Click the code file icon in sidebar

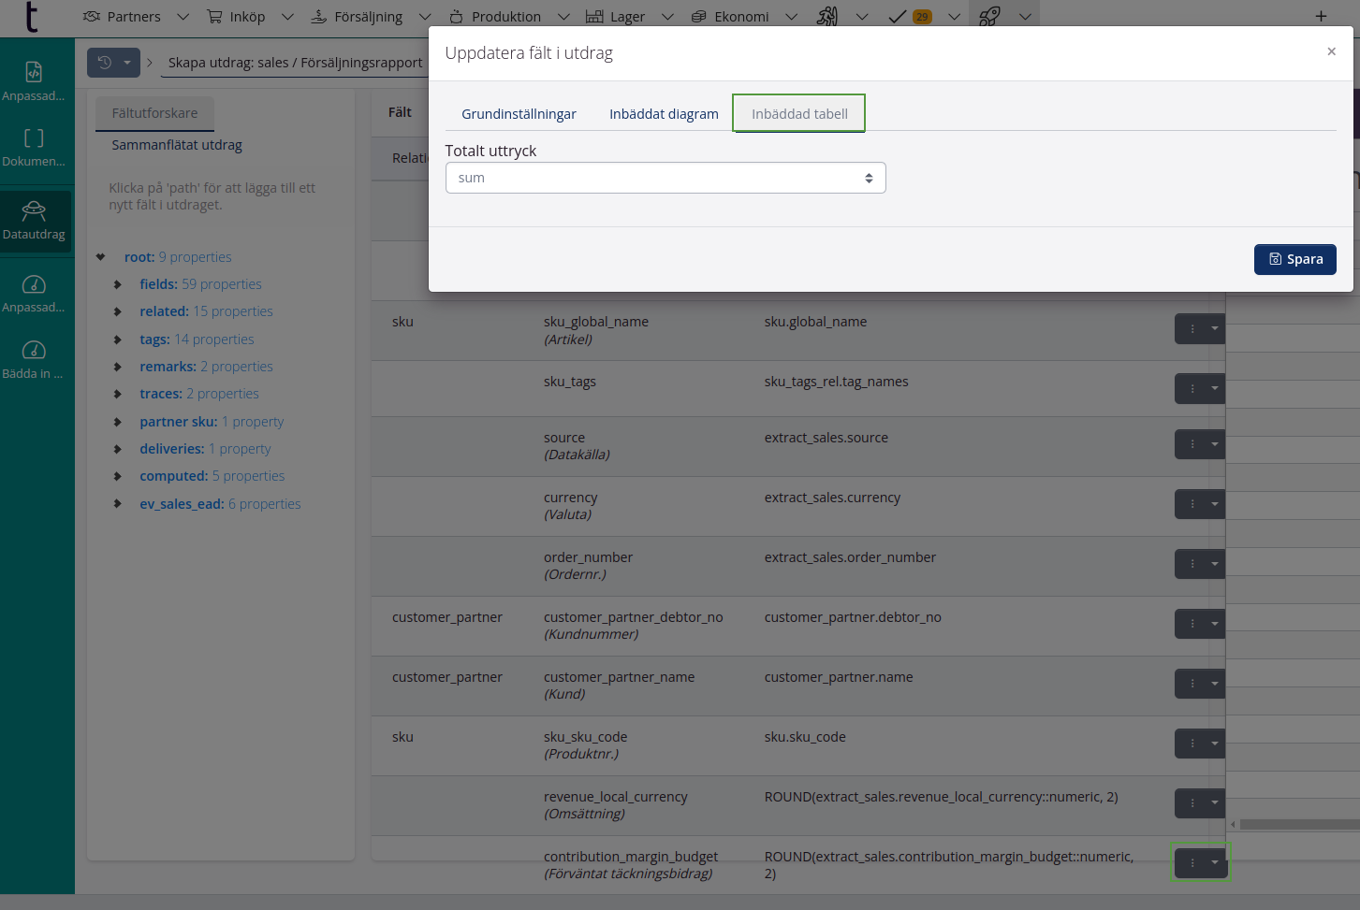34,72
